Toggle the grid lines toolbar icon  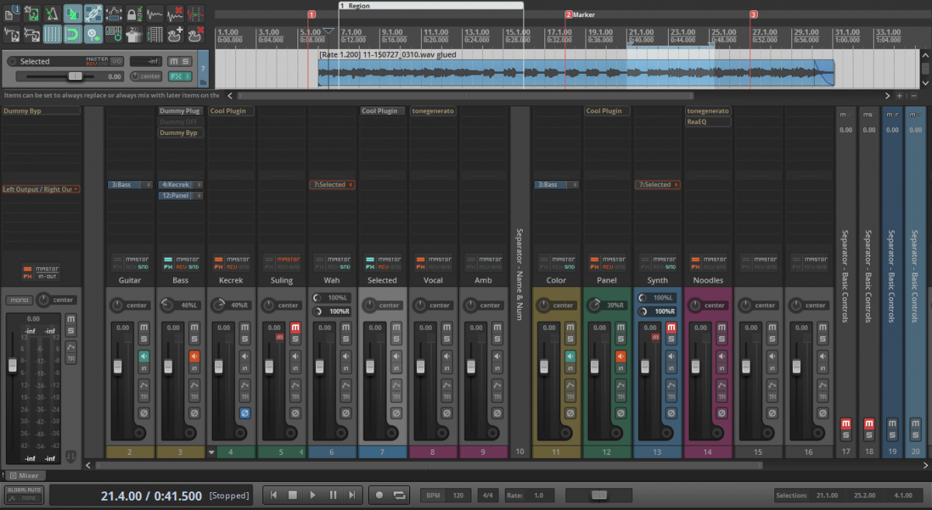click(x=52, y=34)
